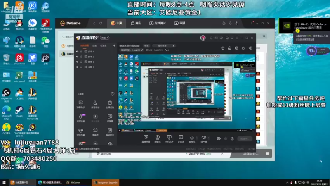The image size is (330, 186).
Task: Click the plus icon to add a scene
Action: point(114,45)
